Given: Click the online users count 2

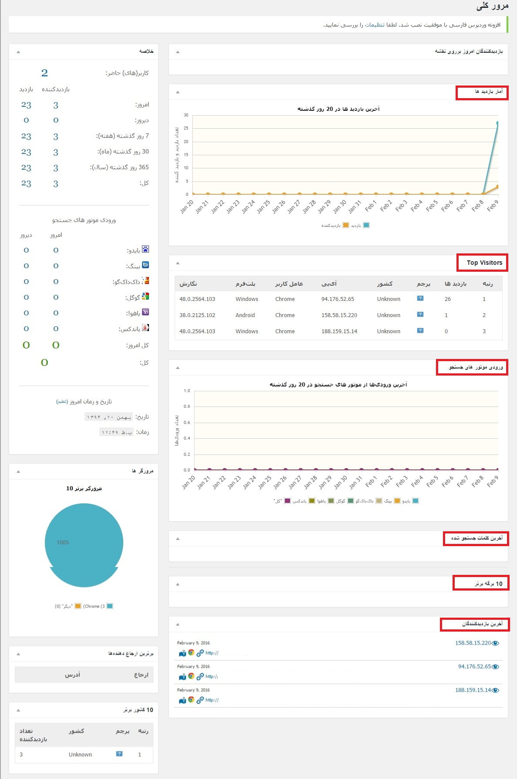Looking at the screenshot, I should (x=44, y=73).
